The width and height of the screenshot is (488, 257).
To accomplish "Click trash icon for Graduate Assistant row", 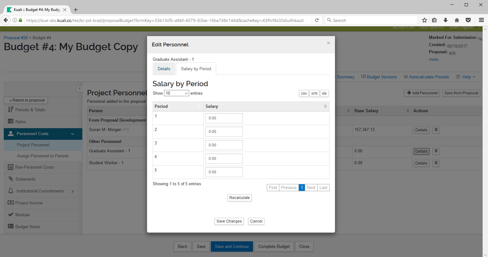I will point(436,151).
